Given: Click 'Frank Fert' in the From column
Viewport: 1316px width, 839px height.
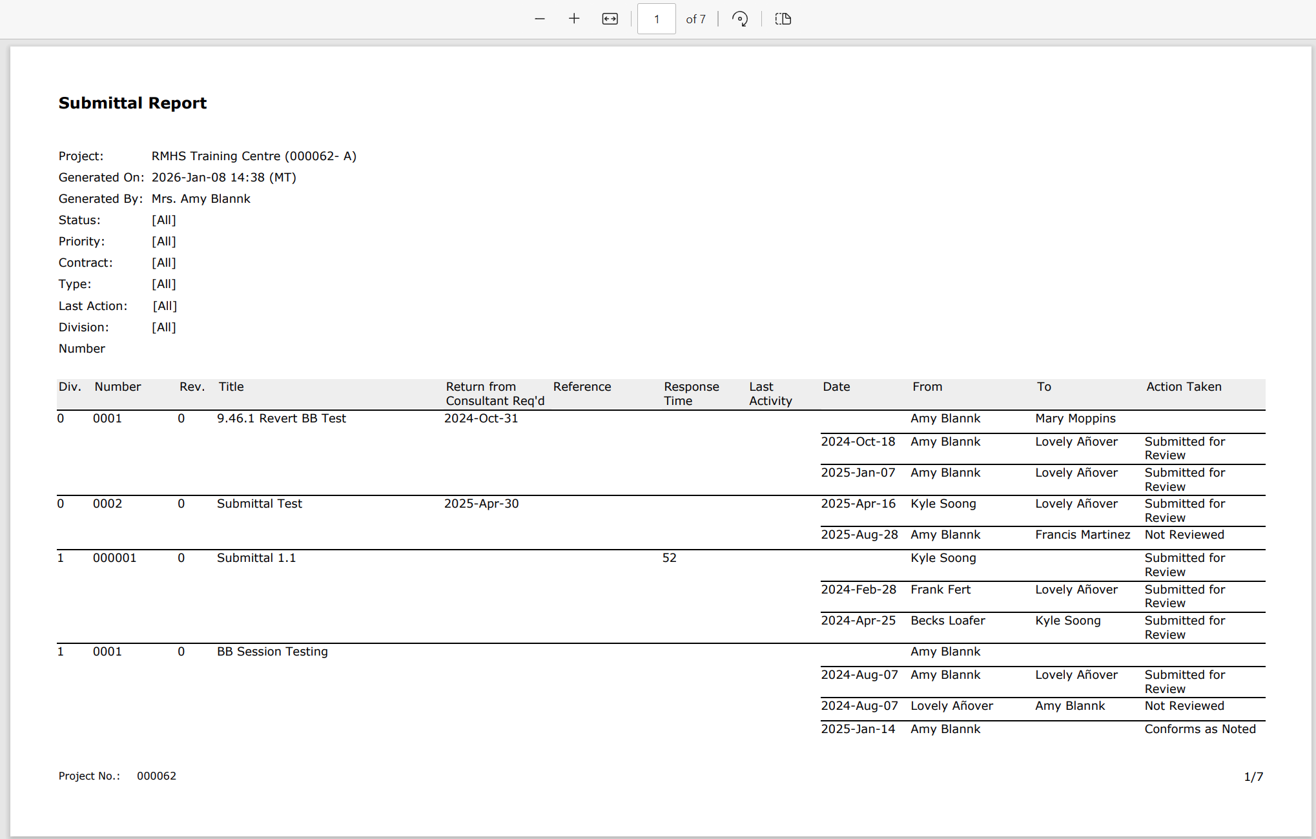Looking at the screenshot, I should click(940, 590).
